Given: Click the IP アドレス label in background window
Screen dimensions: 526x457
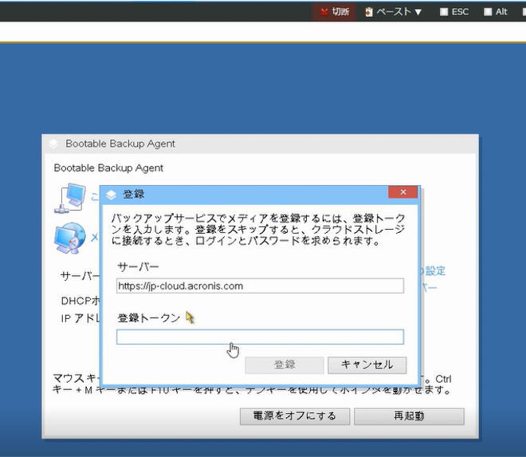Looking at the screenshot, I should 80,318.
